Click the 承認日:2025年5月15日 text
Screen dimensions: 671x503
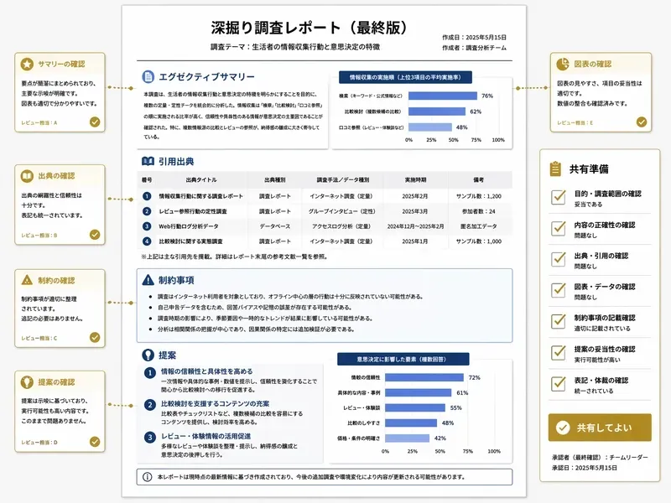[x=584, y=468]
